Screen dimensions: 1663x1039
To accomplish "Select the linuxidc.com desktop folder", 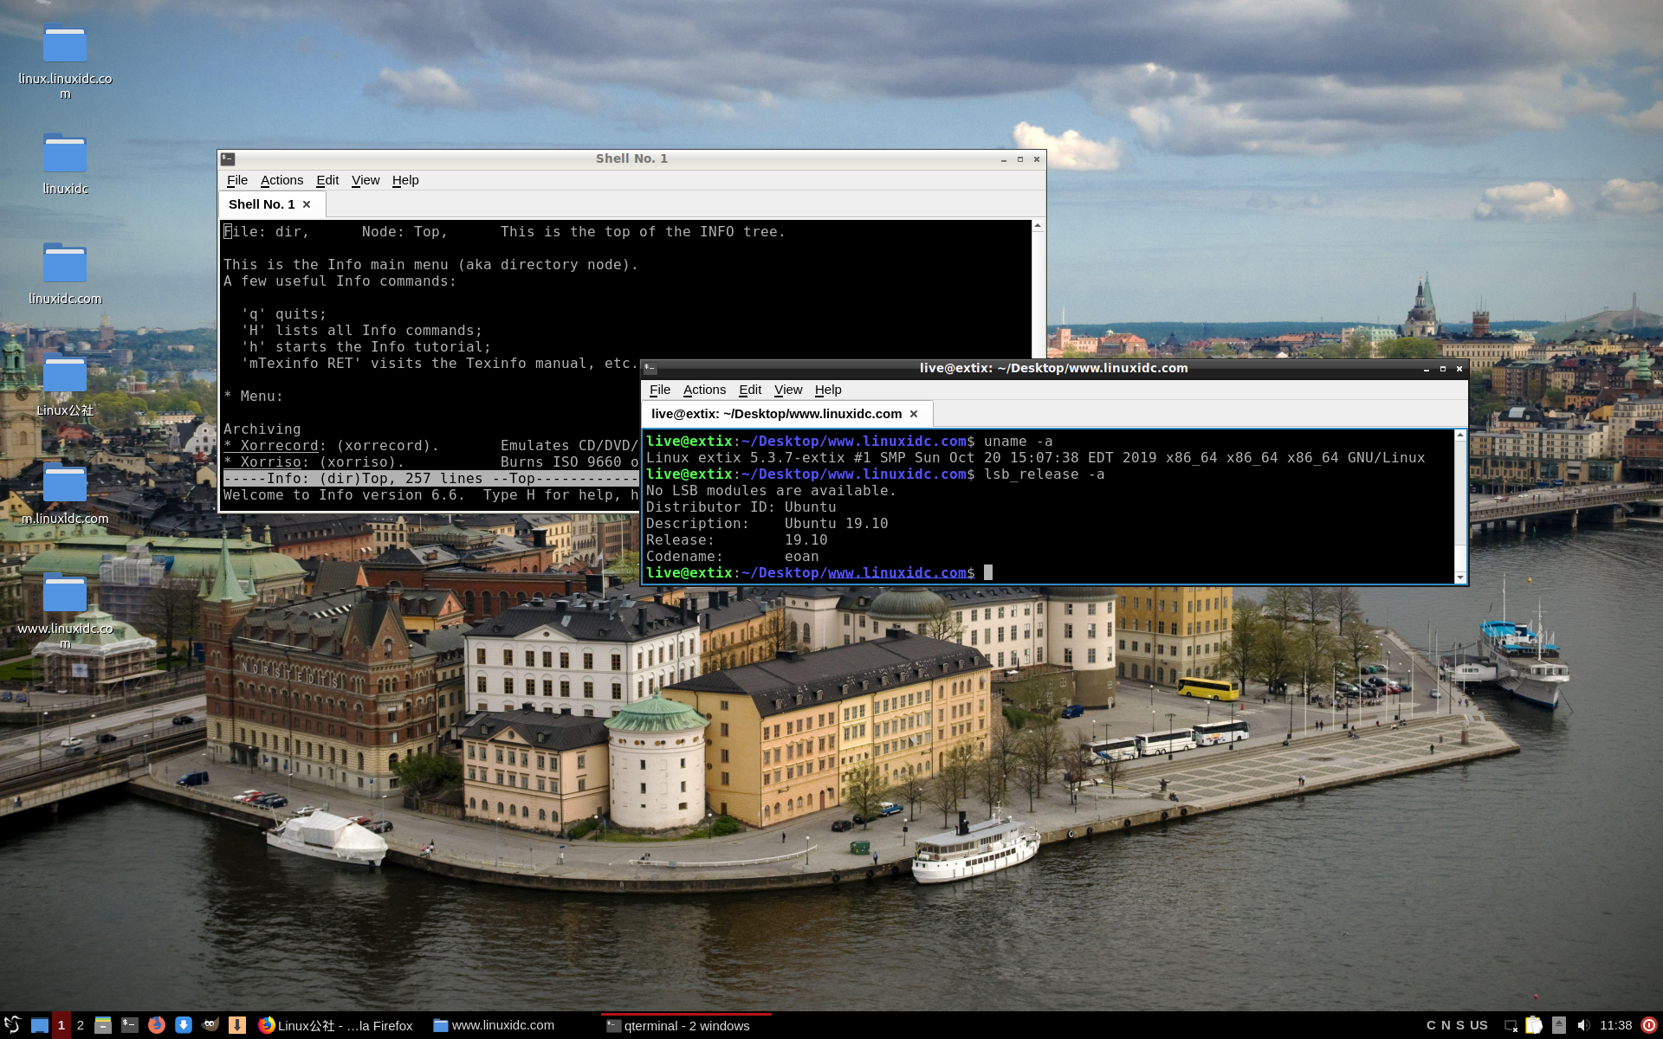I will 65,274.
